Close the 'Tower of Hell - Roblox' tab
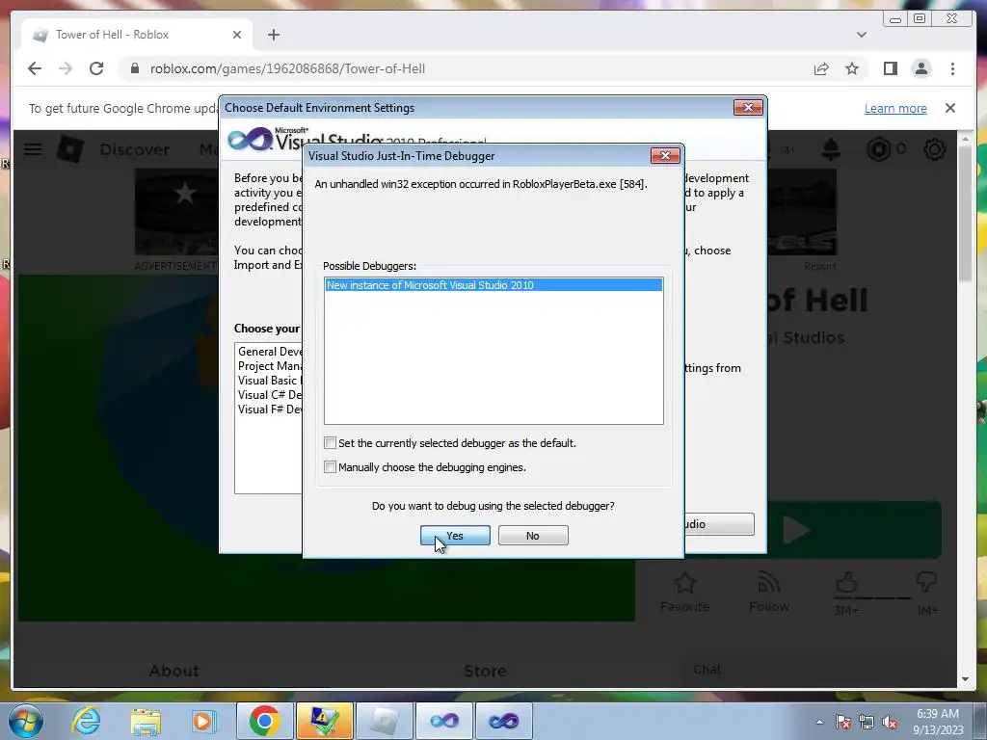 pyautogui.click(x=237, y=35)
